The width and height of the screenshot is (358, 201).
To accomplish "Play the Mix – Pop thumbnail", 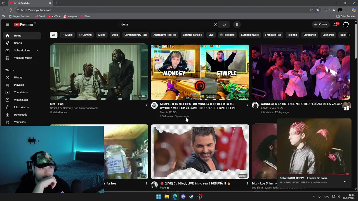I will [99, 72].
